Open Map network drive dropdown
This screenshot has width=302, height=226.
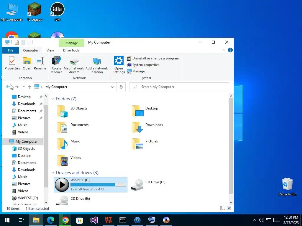[x=74, y=65]
